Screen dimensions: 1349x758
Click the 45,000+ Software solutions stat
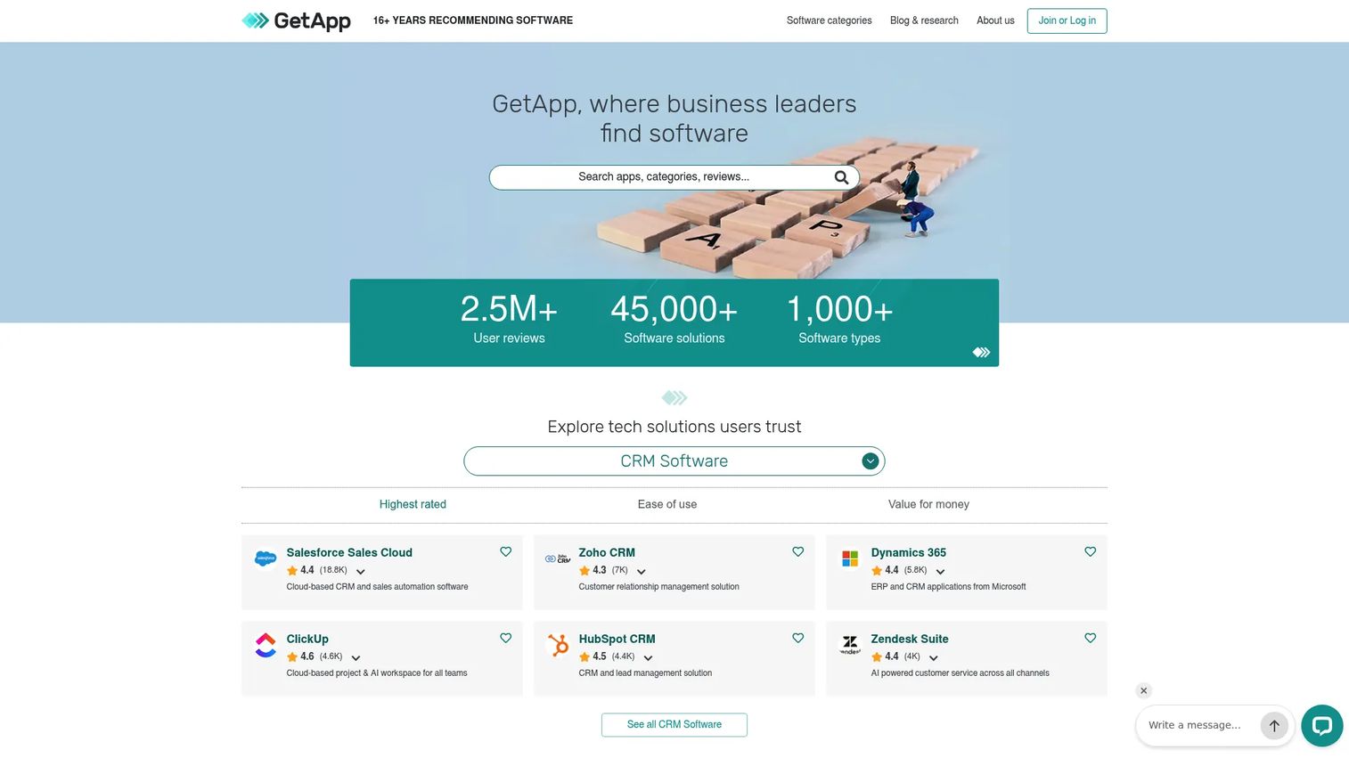[x=674, y=318]
